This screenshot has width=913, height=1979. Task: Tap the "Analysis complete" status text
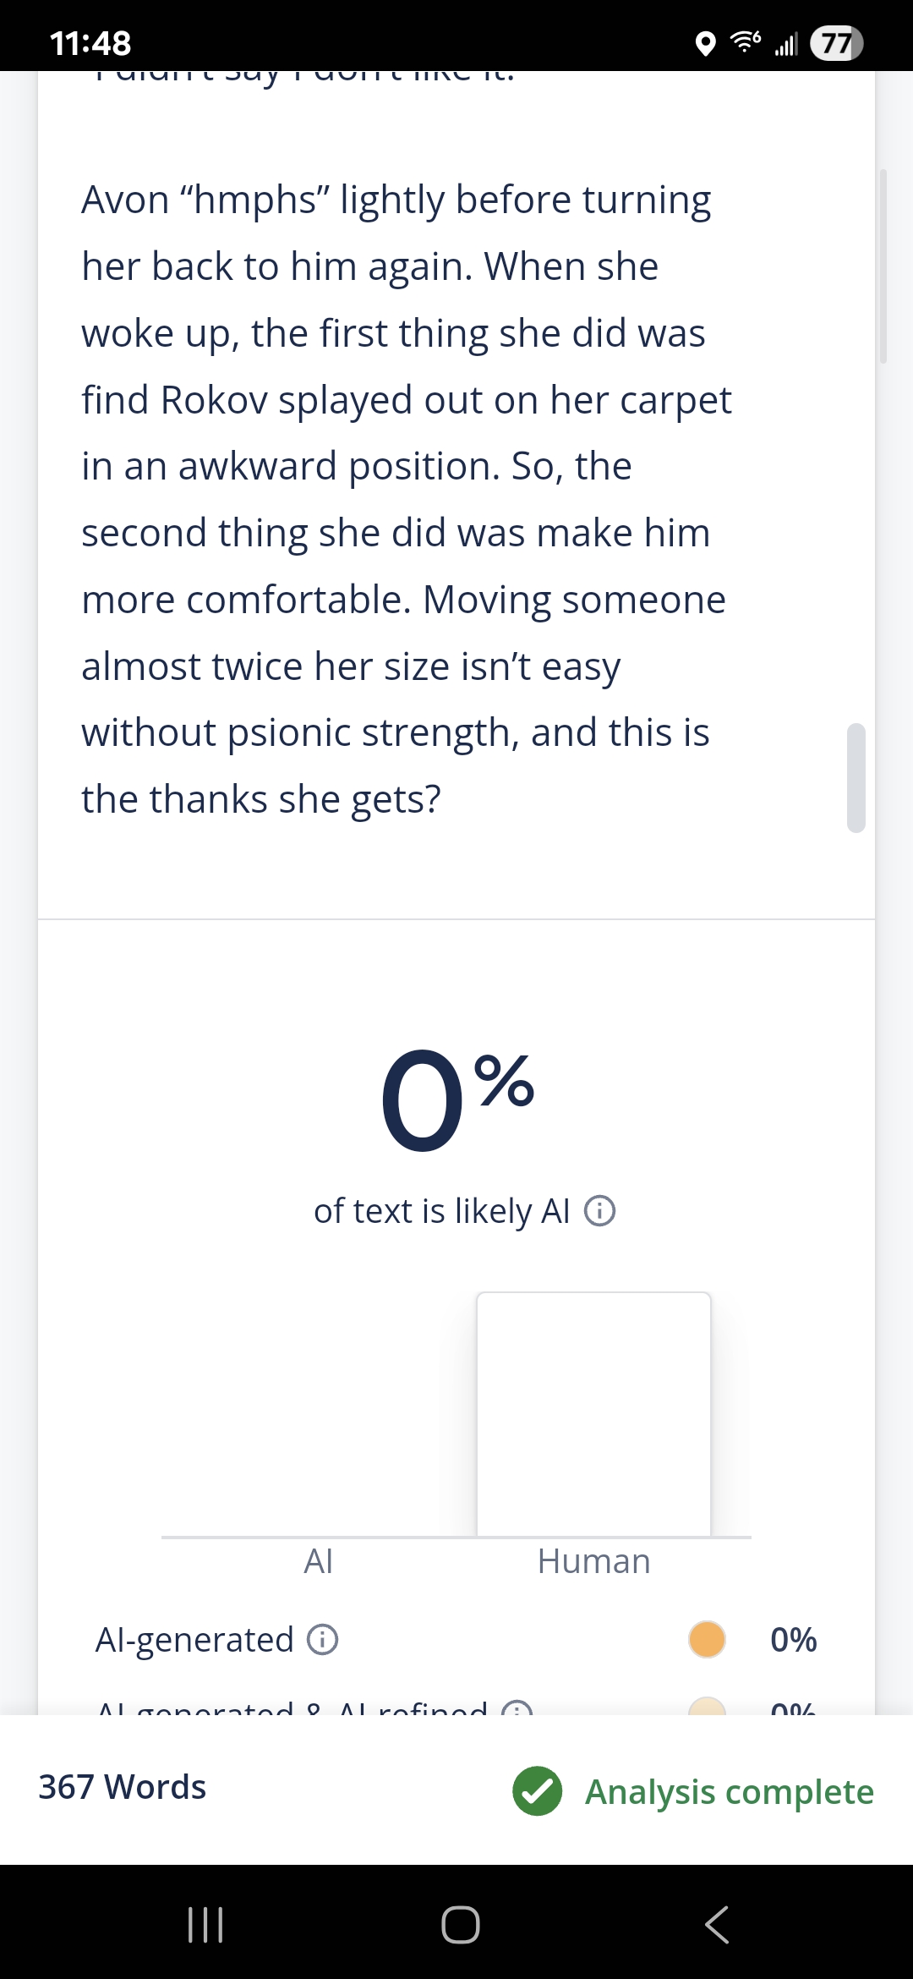tap(730, 1791)
